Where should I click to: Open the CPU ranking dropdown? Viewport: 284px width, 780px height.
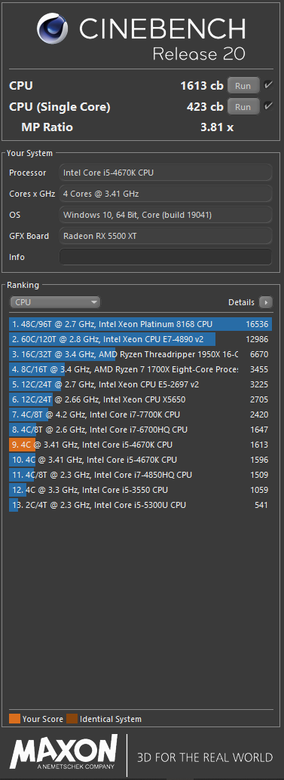55,302
